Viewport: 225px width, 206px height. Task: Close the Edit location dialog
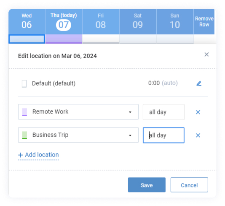point(206,54)
